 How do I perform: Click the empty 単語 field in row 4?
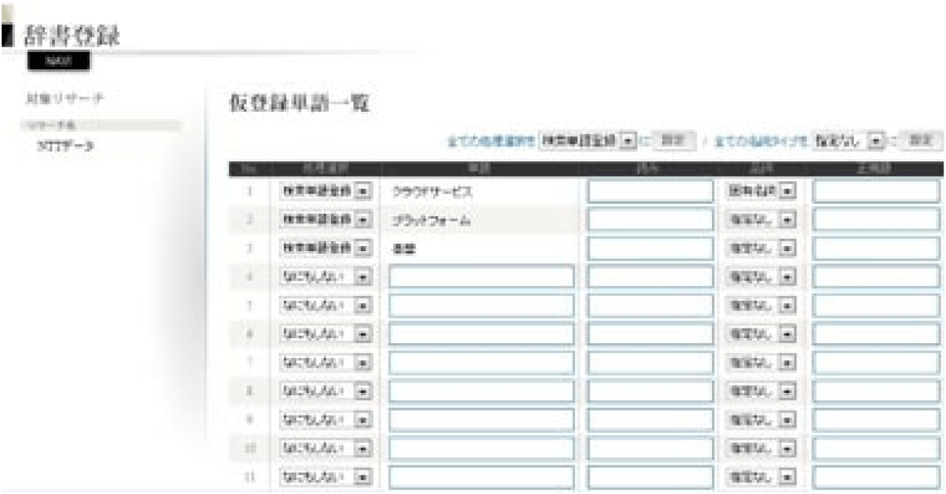pyautogui.click(x=481, y=277)
